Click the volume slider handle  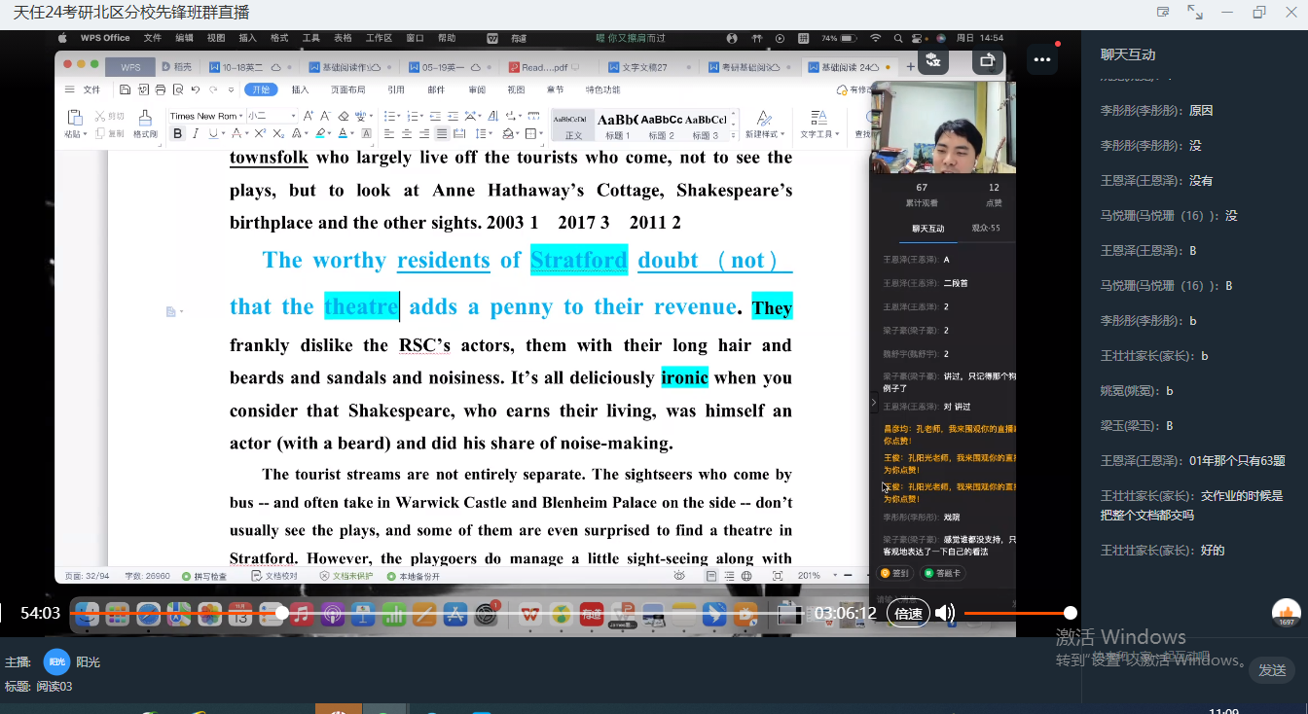point(1071,613)
